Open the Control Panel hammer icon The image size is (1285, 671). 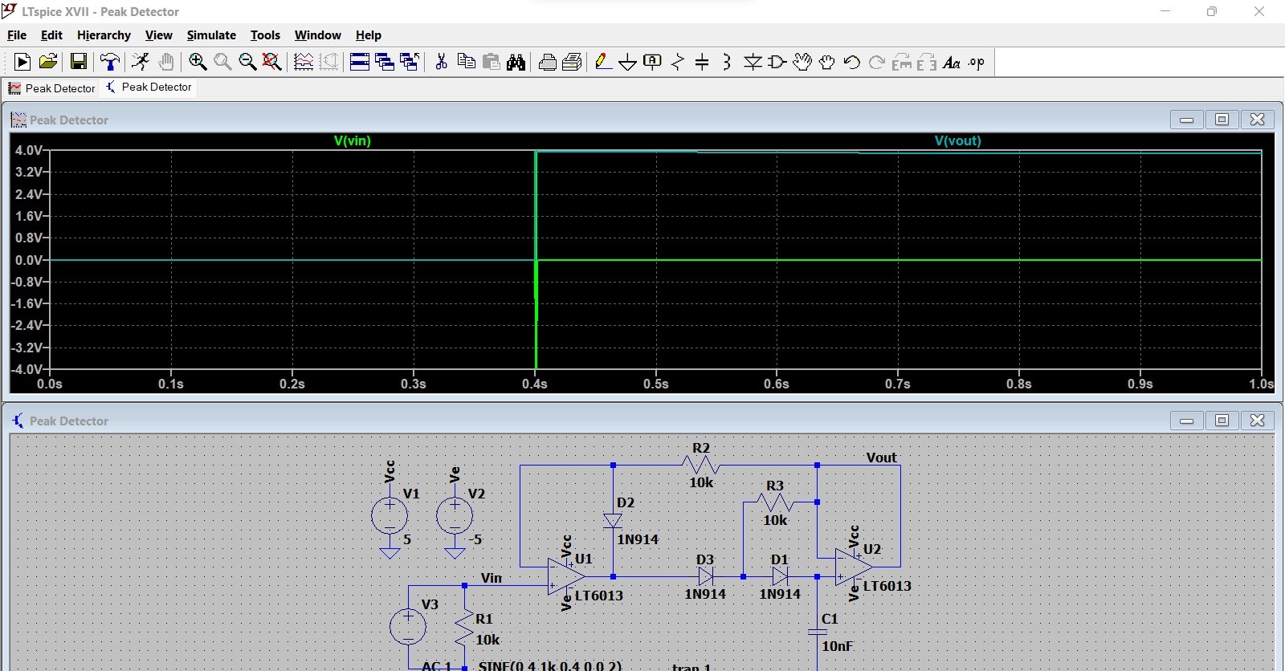(110, 62)
